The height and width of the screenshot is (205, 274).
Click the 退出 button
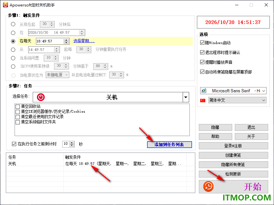point(251,127)
